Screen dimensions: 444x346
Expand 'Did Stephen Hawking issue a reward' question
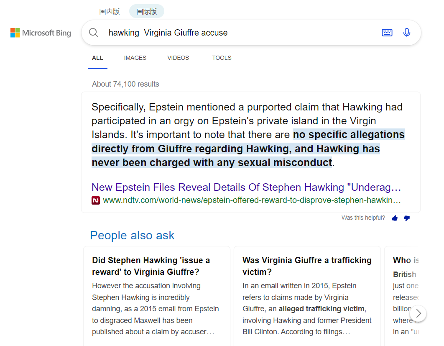(151, 266)
